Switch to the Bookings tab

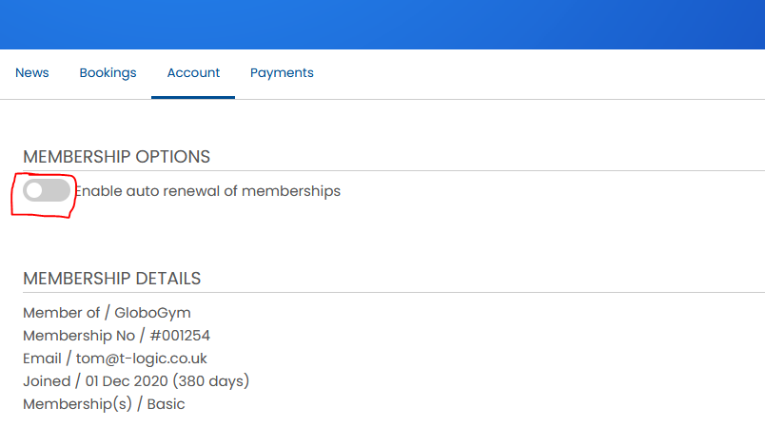(108, 72)
